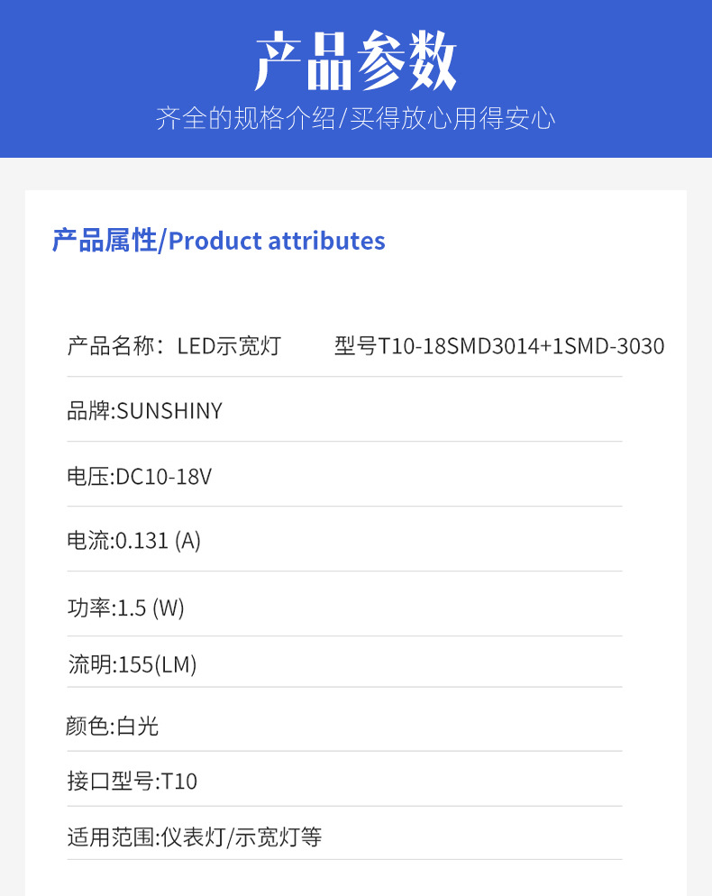
Task: Click the 仪表灯/示宽灯等 application text
Action: point(242,837)
